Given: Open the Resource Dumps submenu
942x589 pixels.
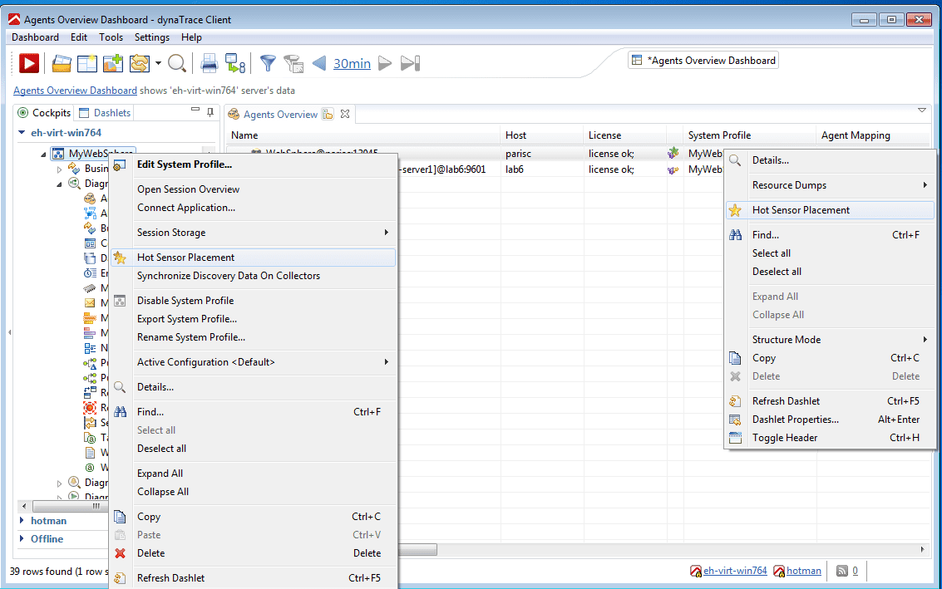Looking at the screenshot, I should click(830, 185).
